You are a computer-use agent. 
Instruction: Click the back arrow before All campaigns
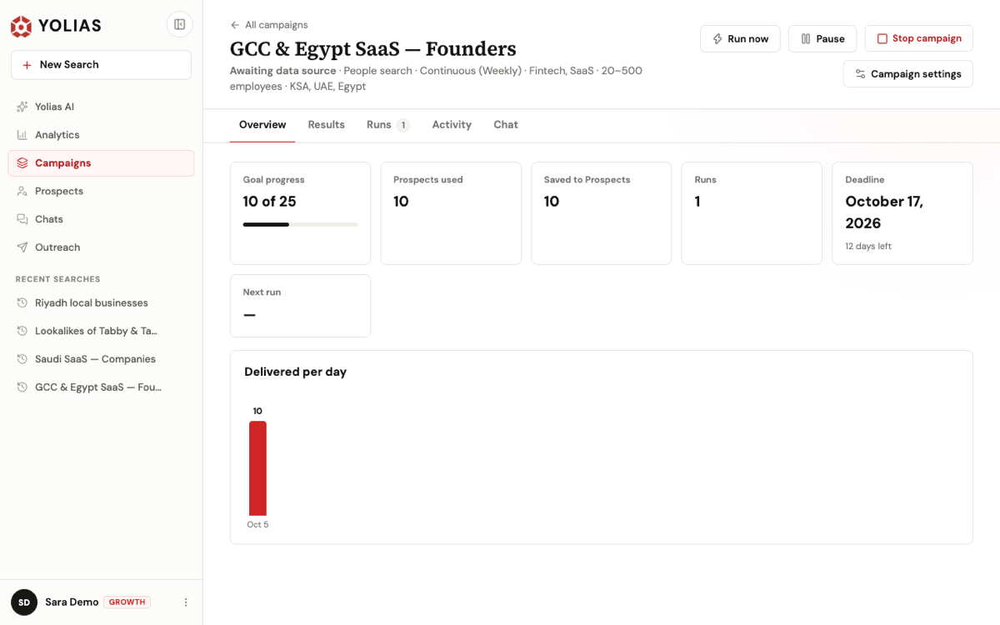click(x=235, y=25)
